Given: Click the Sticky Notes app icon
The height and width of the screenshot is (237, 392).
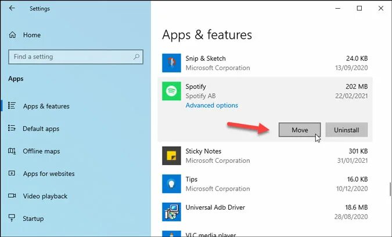Looking at the screenshot, I should pos(171,156).
